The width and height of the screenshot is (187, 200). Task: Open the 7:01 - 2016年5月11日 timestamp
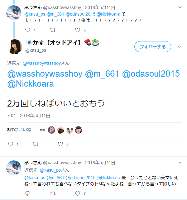(28, 116)
